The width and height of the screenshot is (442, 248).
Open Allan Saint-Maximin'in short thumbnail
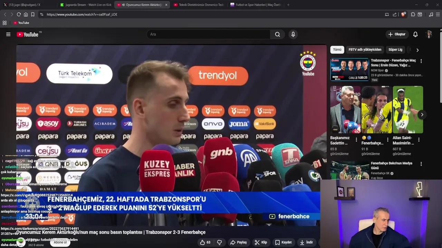408,110
